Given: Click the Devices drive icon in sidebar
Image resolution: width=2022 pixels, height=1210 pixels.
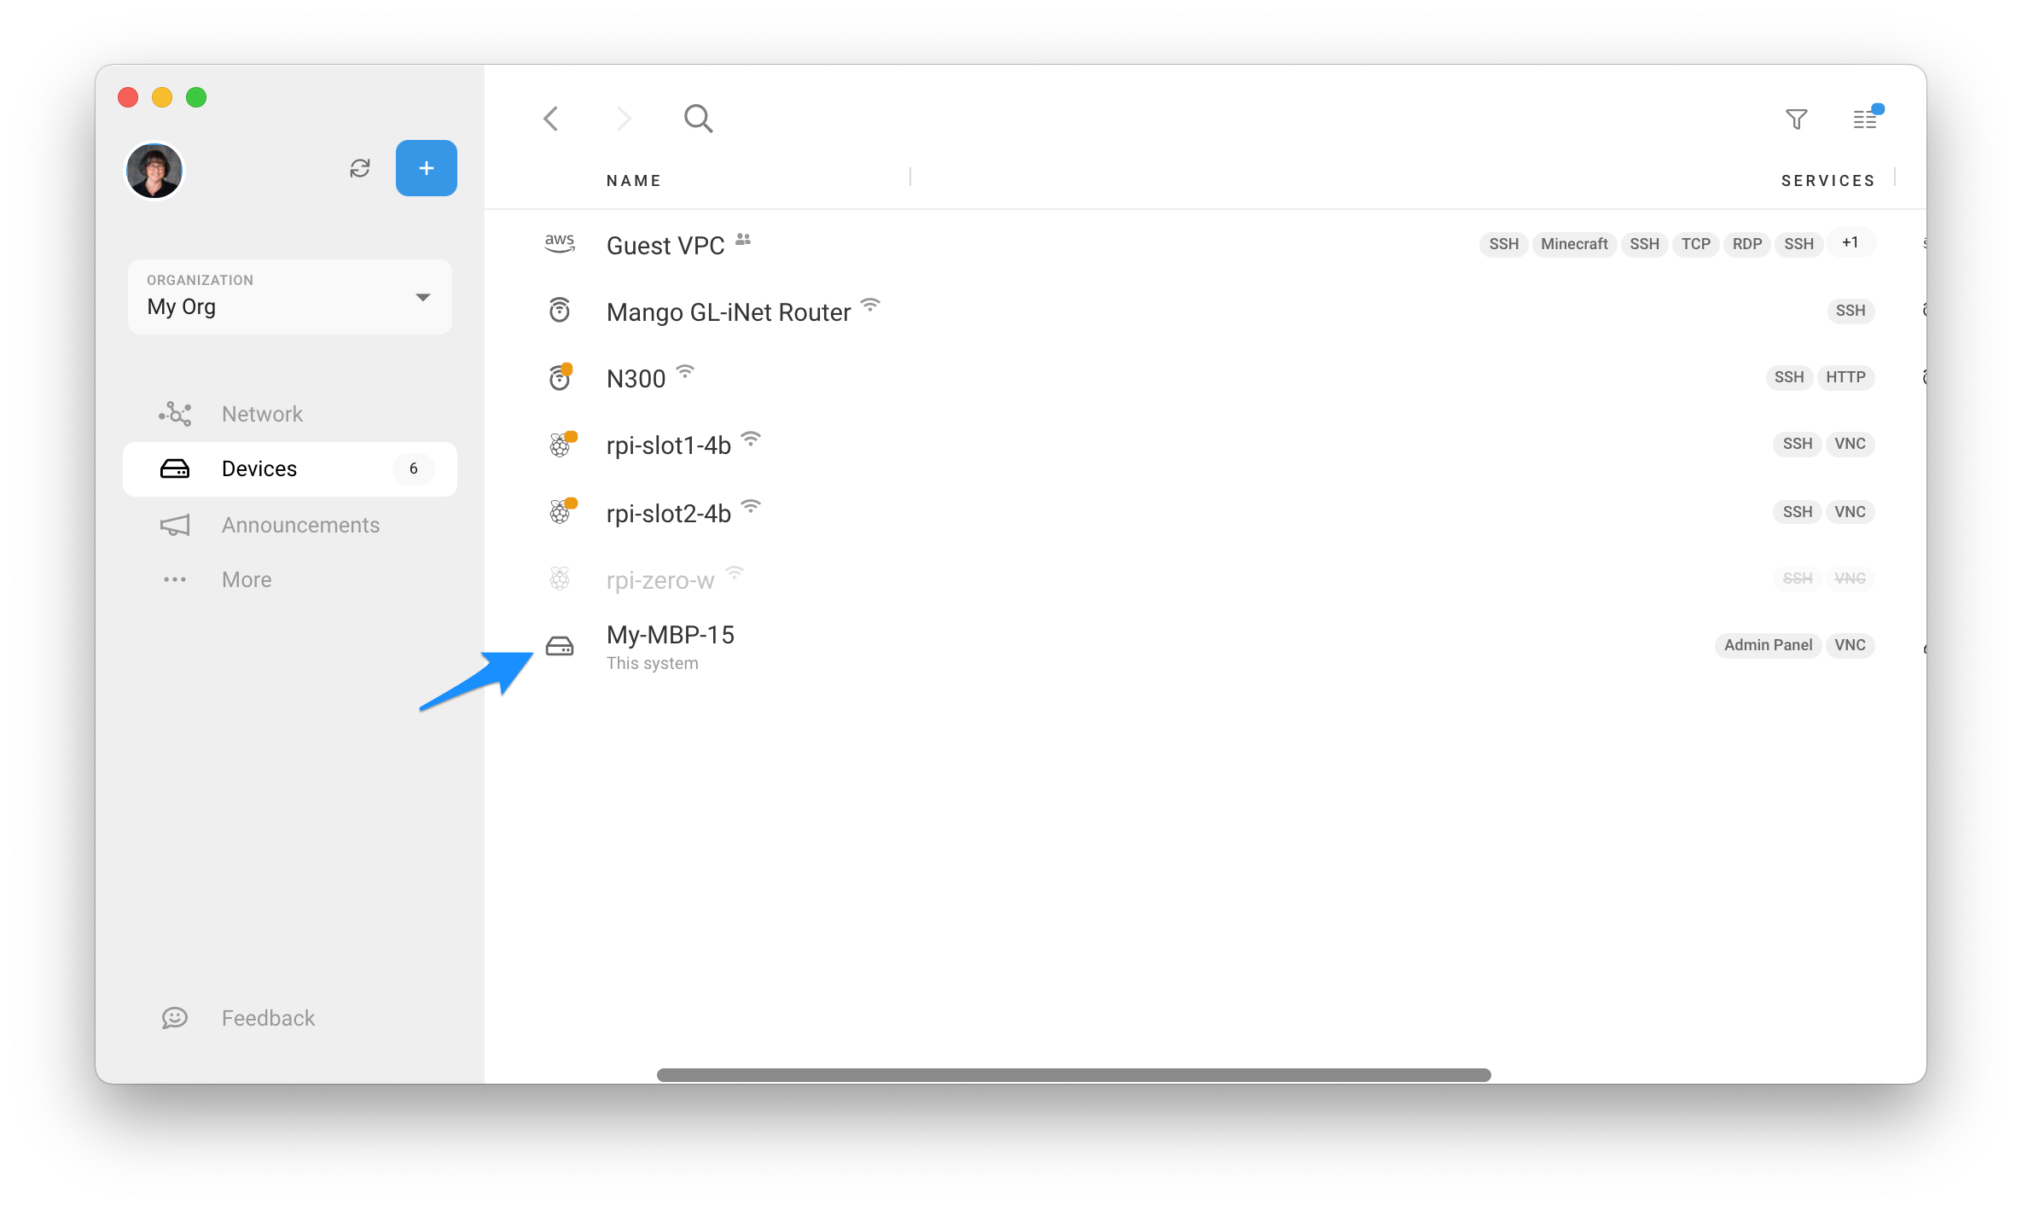Looking at the screenshot, I should tap(175, 468).
